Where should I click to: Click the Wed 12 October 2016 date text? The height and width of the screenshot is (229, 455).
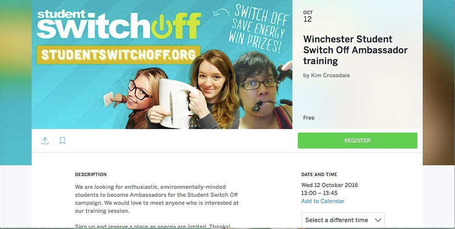coord(330,185)
